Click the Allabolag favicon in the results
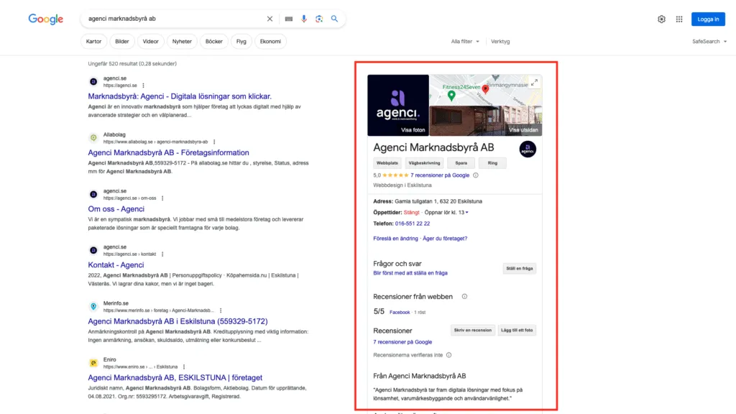This screenshot has height=414, width=736. 93,137
